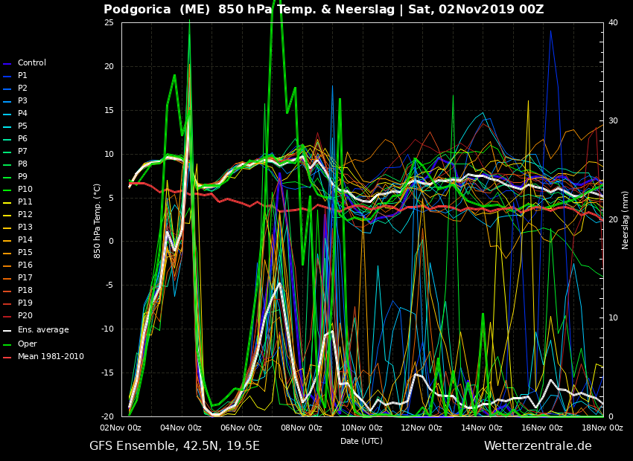The width and height of the screenshot is (633, 461).
Task: Click the P15 legend label
Action: (x=25, y=252)
